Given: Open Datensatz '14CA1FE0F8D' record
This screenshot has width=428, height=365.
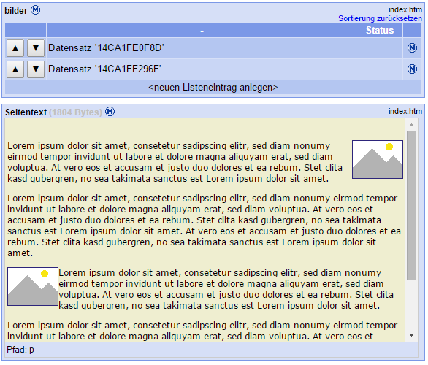Looking at the screenshot, I should pyautogui.click(x=106, y=48).
